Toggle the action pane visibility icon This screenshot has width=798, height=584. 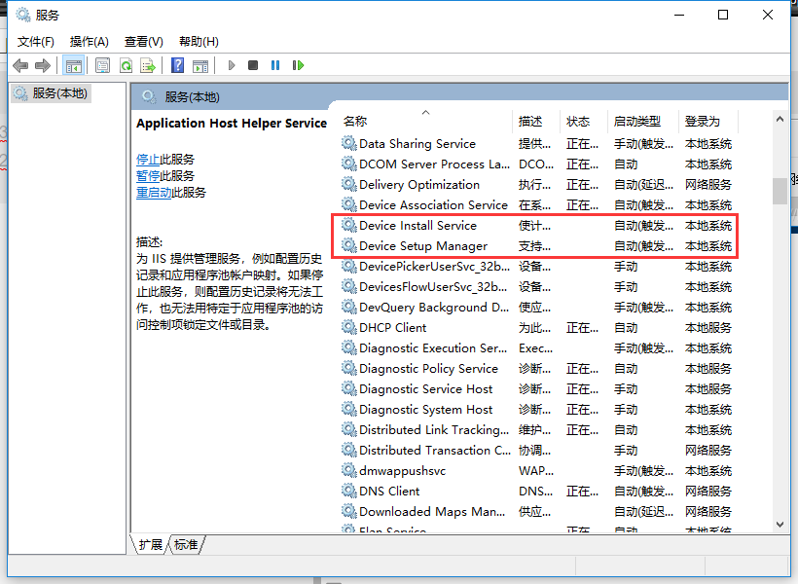[x=202, y=65]
